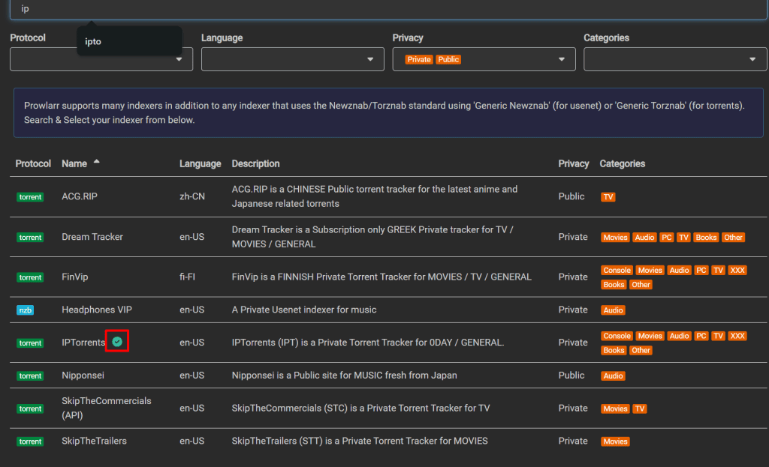Image resolution: width=769 pixels, height=467 pixels.
Task: Select the Dream Tracker indexer
Action: pyautogui.click(x=92, y=237)
